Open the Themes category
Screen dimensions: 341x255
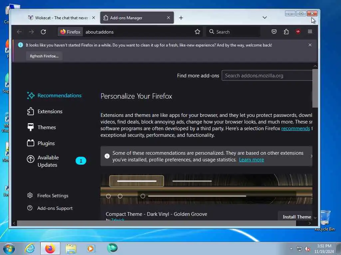tap(42, 127)
